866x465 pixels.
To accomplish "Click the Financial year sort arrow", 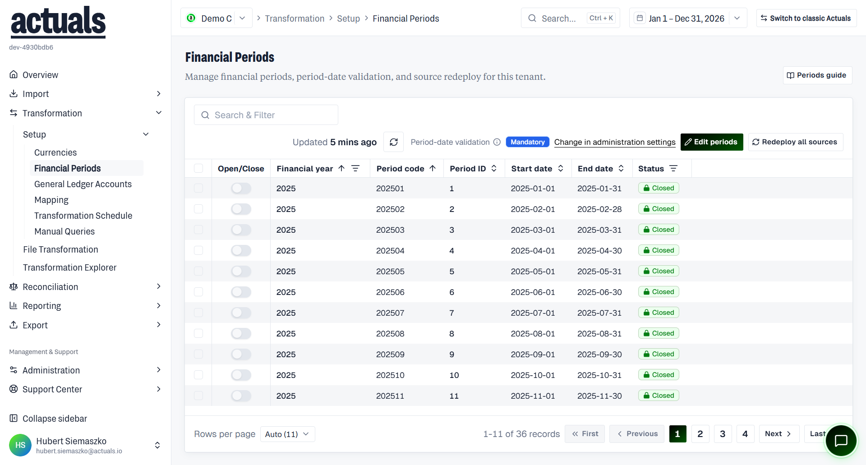I will coord(341,168).
